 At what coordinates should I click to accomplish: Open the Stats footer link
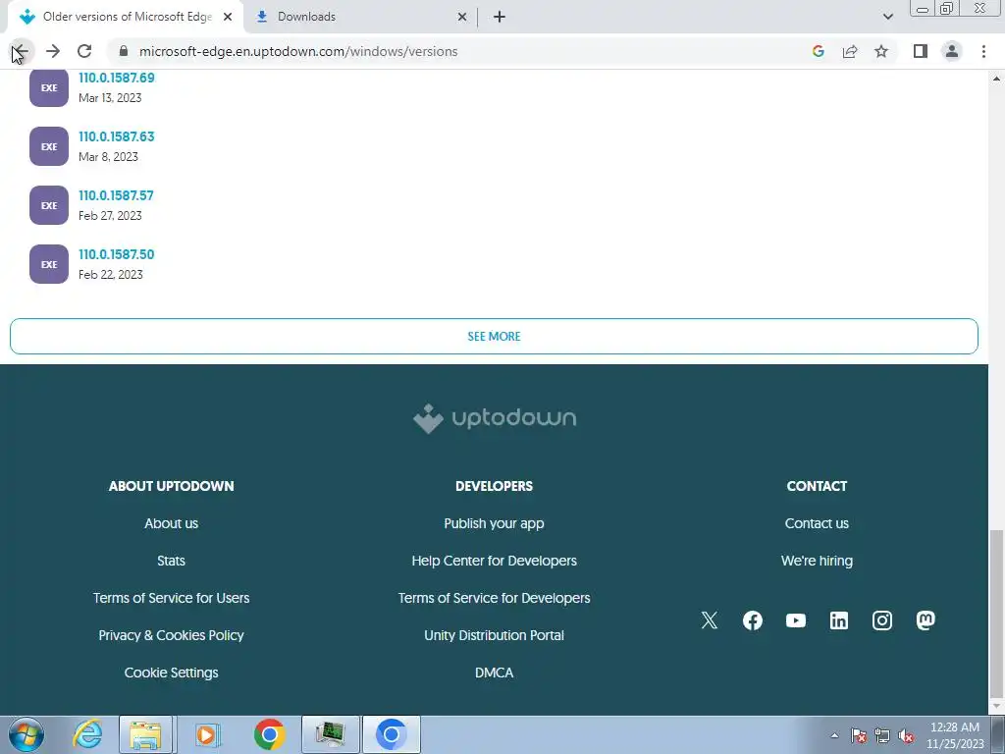tap(171, 561)
